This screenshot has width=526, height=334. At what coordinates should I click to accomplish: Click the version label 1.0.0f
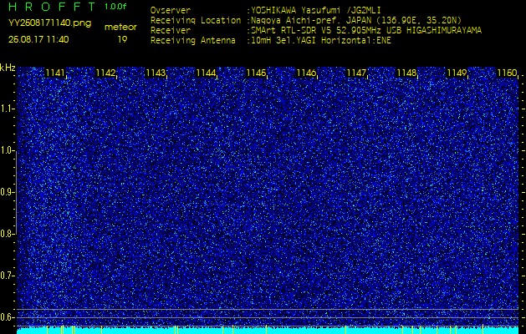115,7
